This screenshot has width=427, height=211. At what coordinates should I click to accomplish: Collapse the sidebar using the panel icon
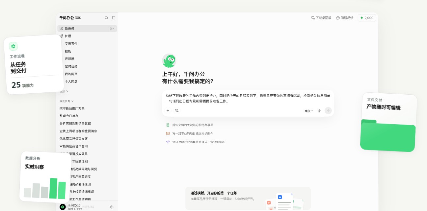(x=114, y=18)
